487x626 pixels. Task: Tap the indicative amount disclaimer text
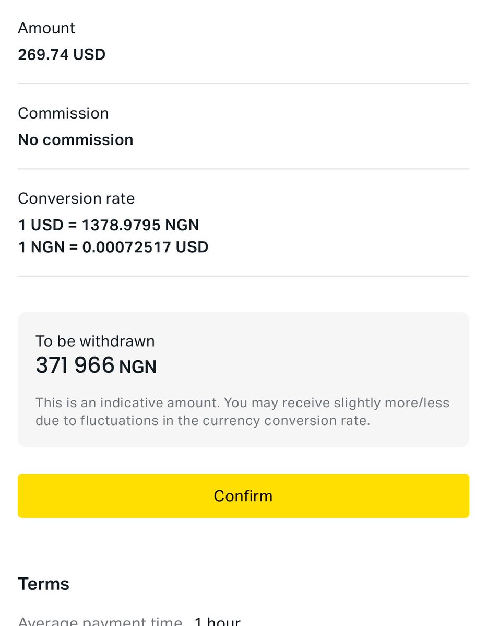[243, 411]
